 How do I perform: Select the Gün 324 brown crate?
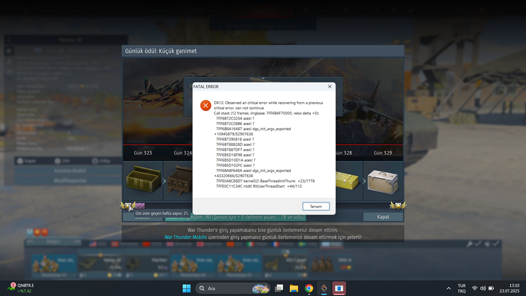tap(180, 181)
